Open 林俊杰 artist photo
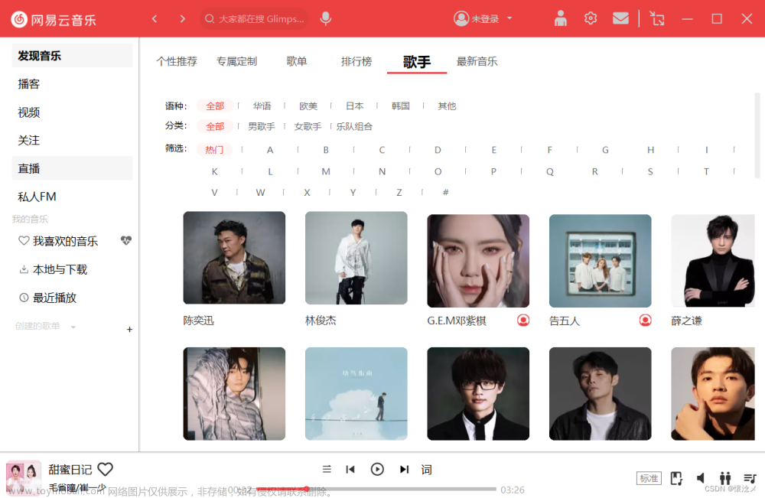The image size is (765, 498). click(x=356, y=258)
